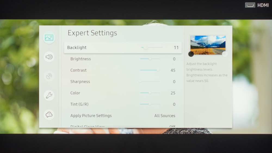
Task: Open the General settings wrench icon
Action: pyautogui.click(x=49, y=95)
